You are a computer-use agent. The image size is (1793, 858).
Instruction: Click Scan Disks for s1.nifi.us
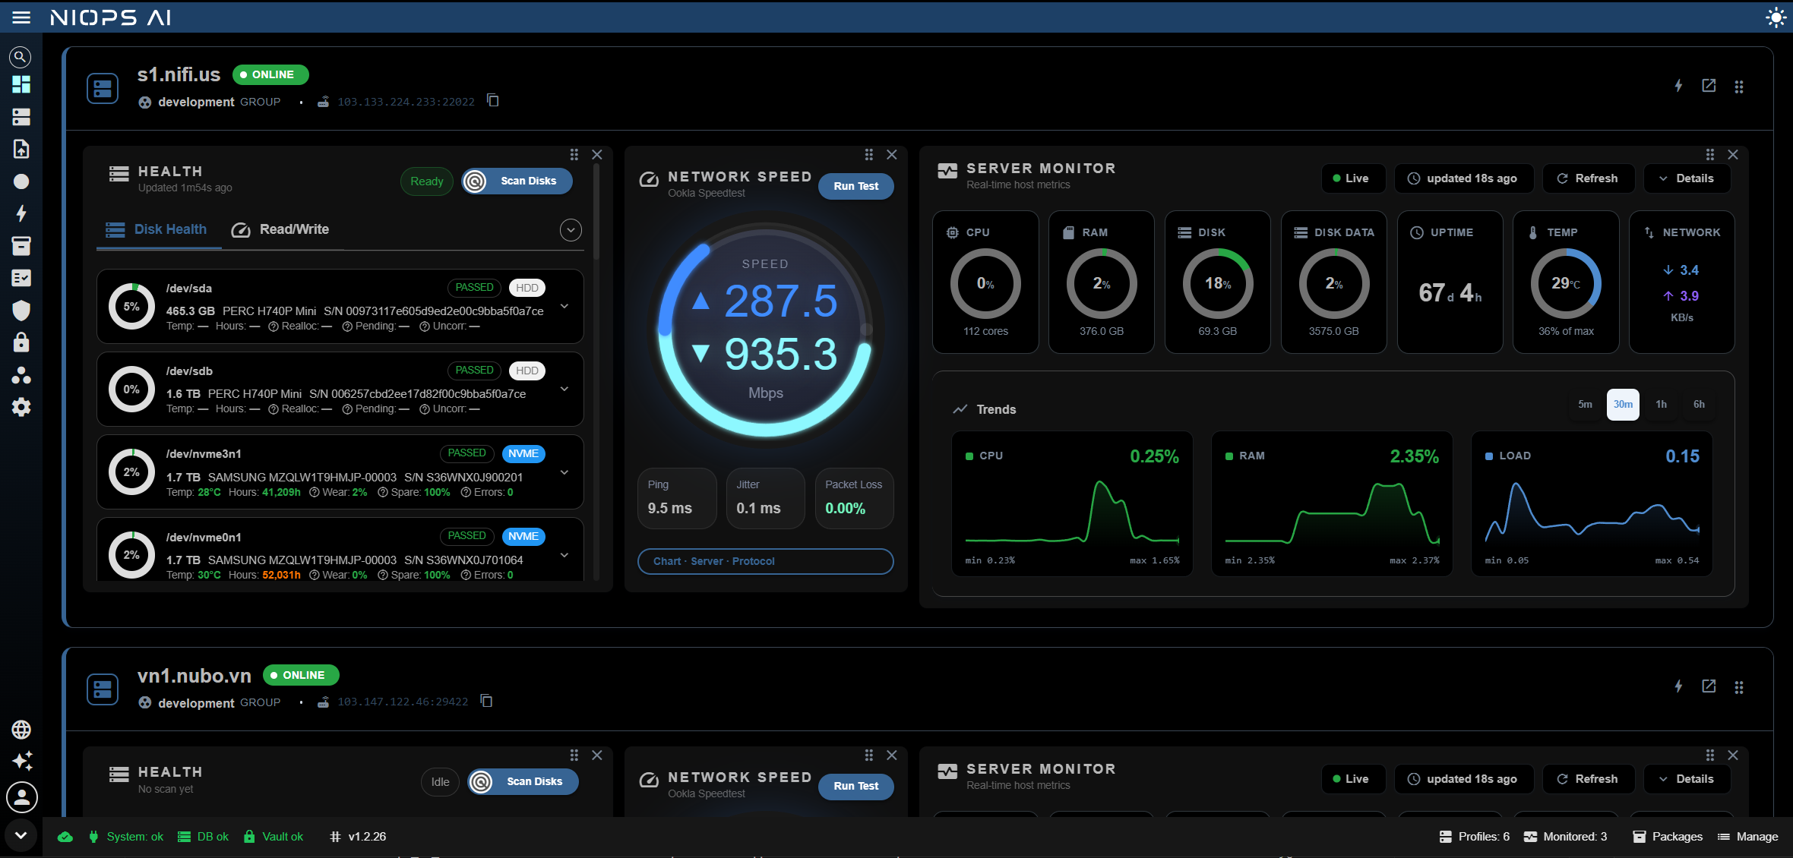pos(517,181)
